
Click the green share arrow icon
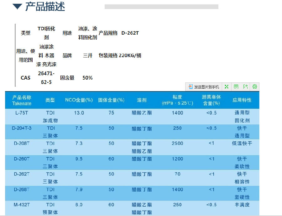tap(245, 87)
